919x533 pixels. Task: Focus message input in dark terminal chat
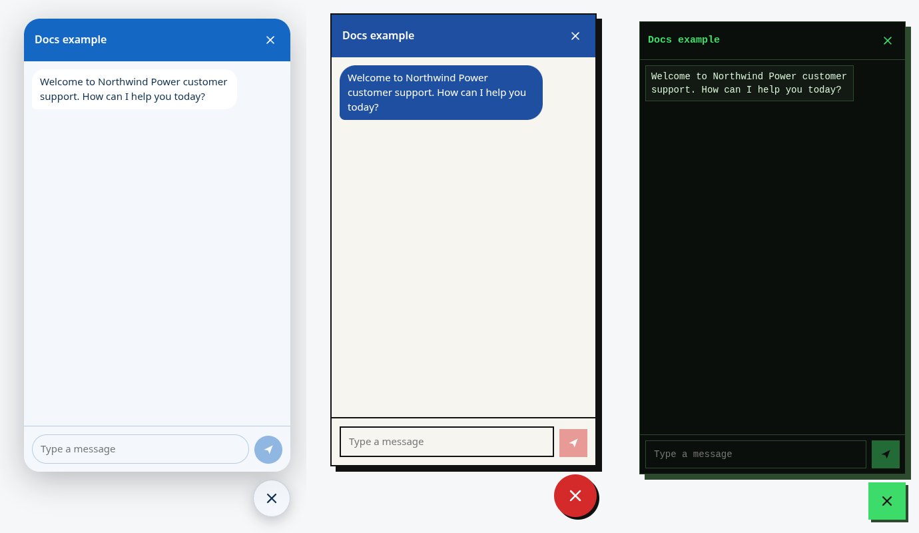pos(756,454)
